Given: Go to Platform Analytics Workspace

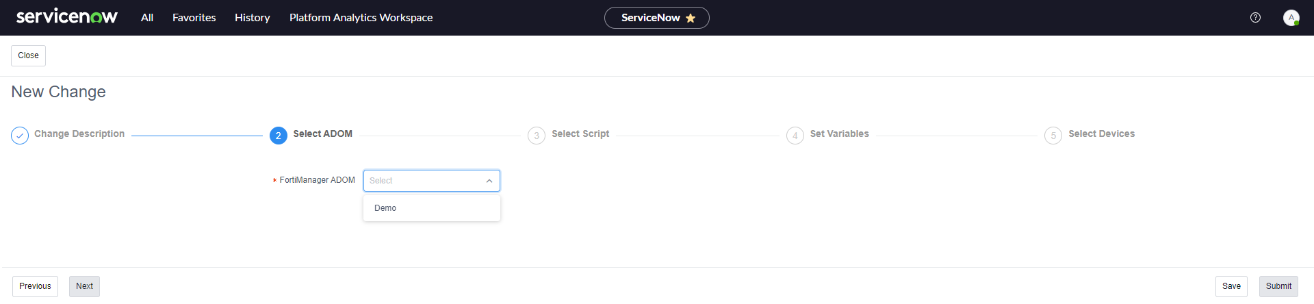Looking at the screenshot, I should point(361,18).
